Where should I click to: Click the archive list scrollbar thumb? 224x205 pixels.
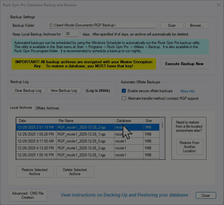(162, 125)
